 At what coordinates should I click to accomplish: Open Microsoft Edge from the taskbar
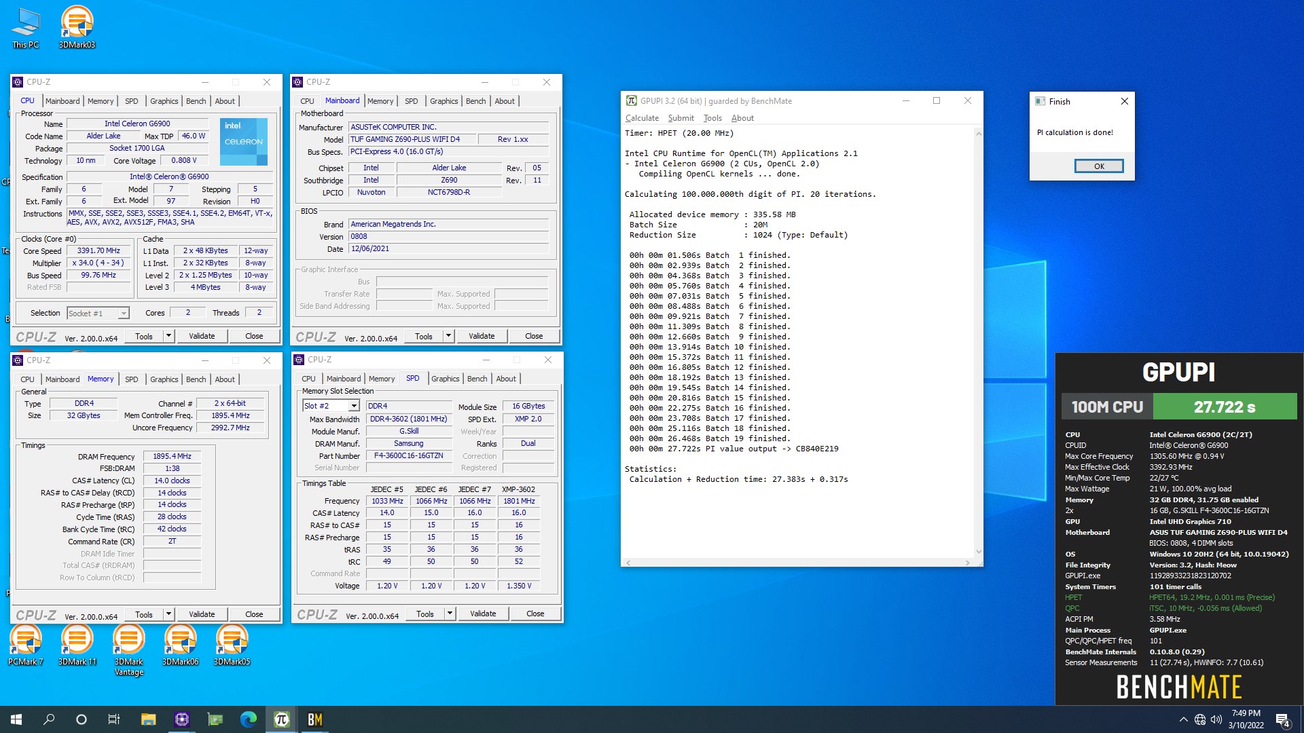tap(248, 719)
